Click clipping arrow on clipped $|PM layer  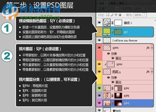point(105,64)
